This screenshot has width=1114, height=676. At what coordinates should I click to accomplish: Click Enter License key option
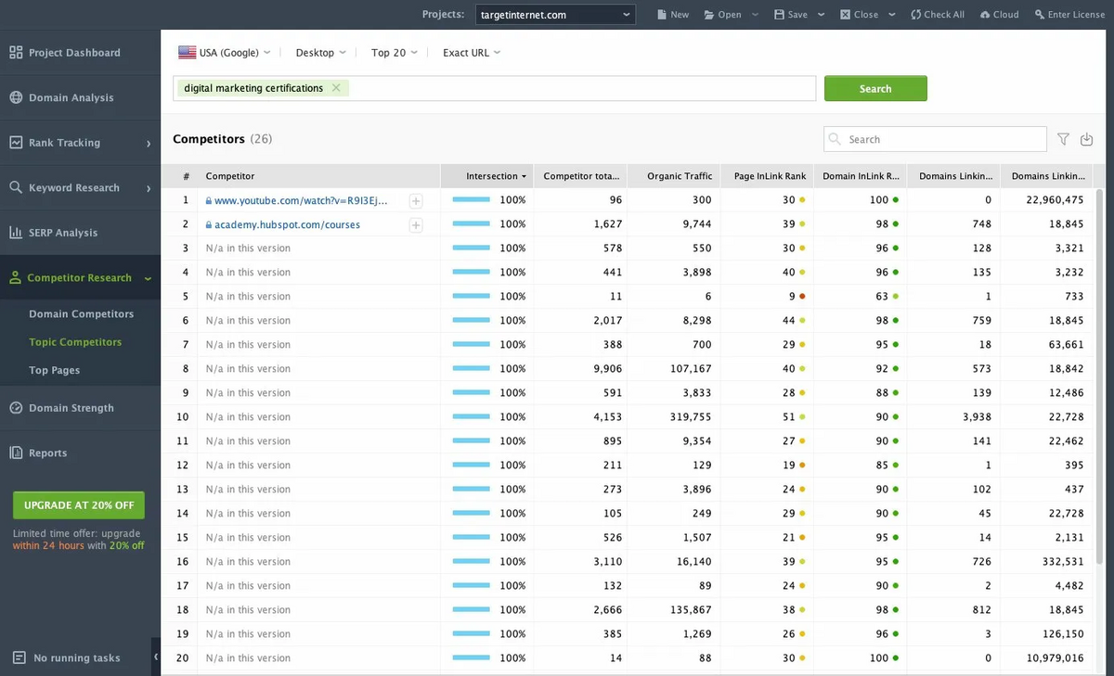pyautogui.click(x=1069, y=15)
